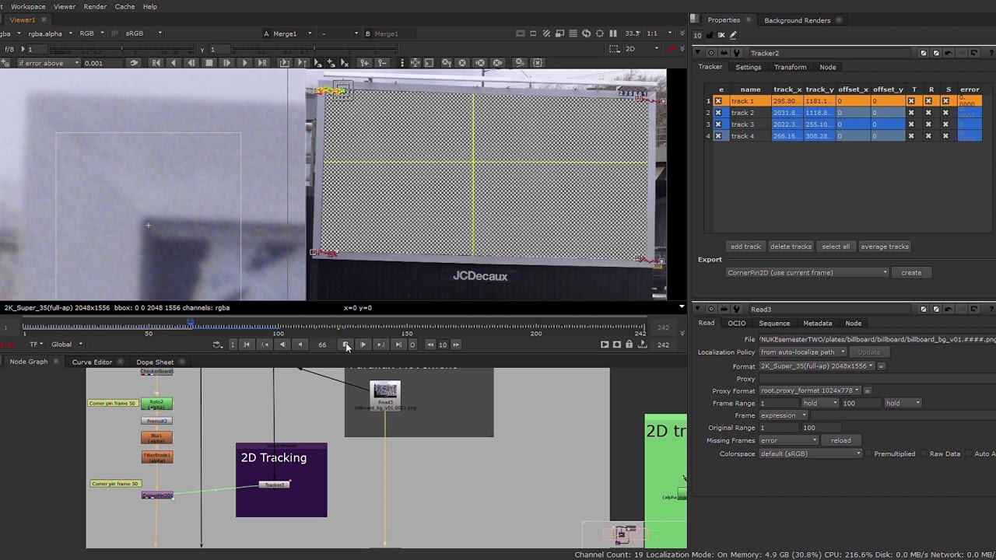Enable the Premultiplied checkbox
Viewport: 996px width, 560px height.
(x=868, y=454)
